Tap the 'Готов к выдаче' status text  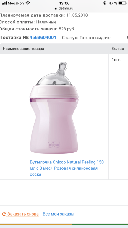[95, 38]
